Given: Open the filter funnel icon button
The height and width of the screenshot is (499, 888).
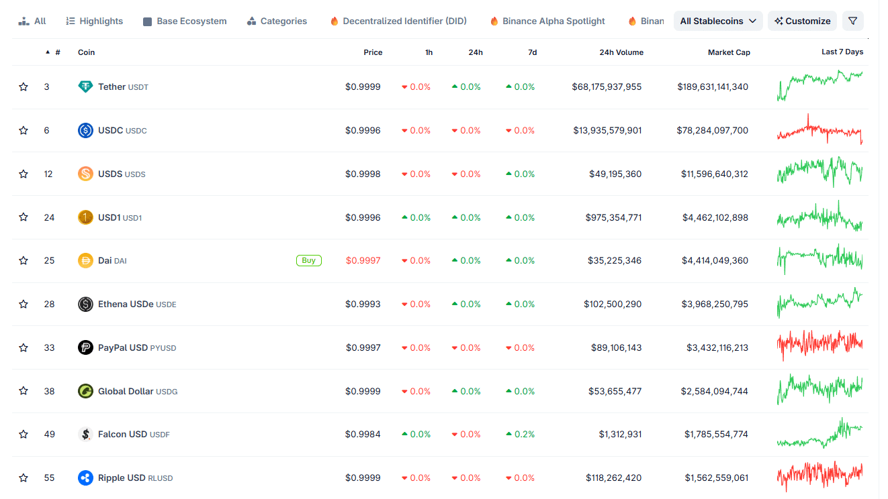Looking at the screenshot, I should tap(852, 21).
